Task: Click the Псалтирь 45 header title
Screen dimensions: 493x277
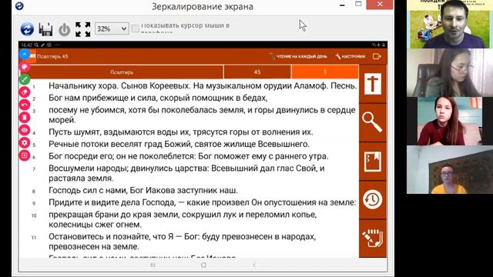Action: 52,56
